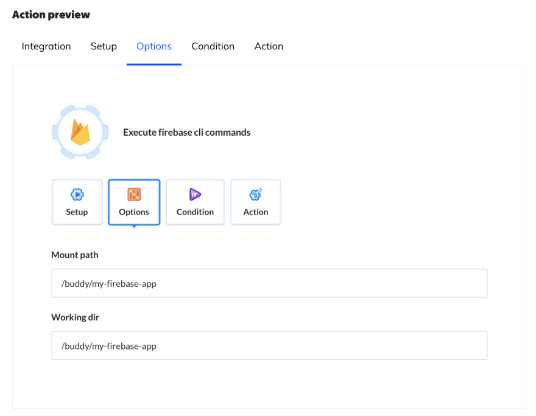Click the Action card gear-wrench icon
536x416 pixels.
coord(256,194)
